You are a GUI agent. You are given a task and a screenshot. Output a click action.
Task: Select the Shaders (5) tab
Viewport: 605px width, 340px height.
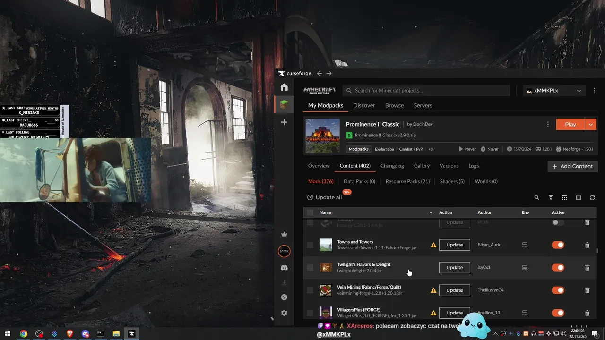pos(452,181)
